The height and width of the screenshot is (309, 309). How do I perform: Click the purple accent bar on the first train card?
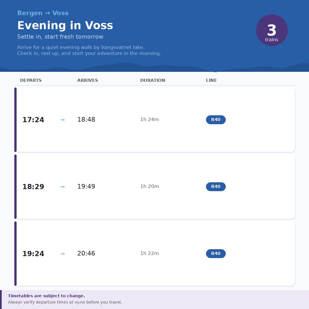tap(15, 119)
